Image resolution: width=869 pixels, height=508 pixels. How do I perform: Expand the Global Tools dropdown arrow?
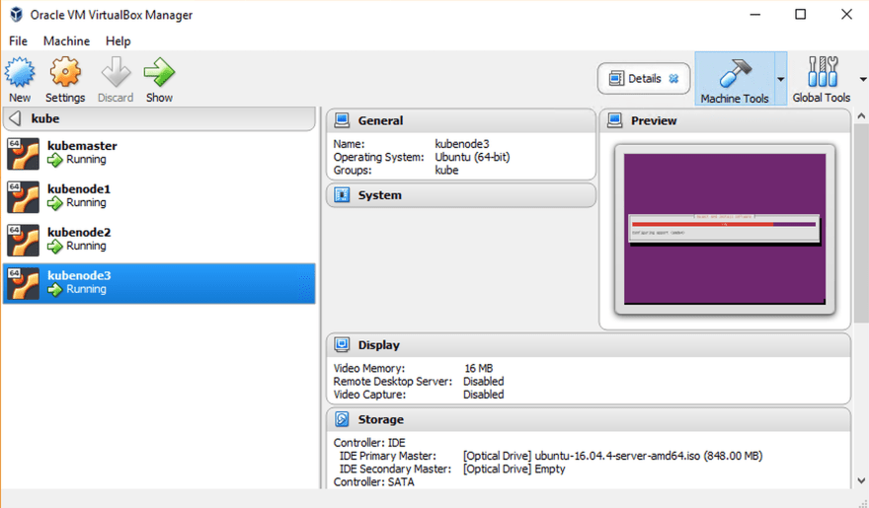coord(863,79)
